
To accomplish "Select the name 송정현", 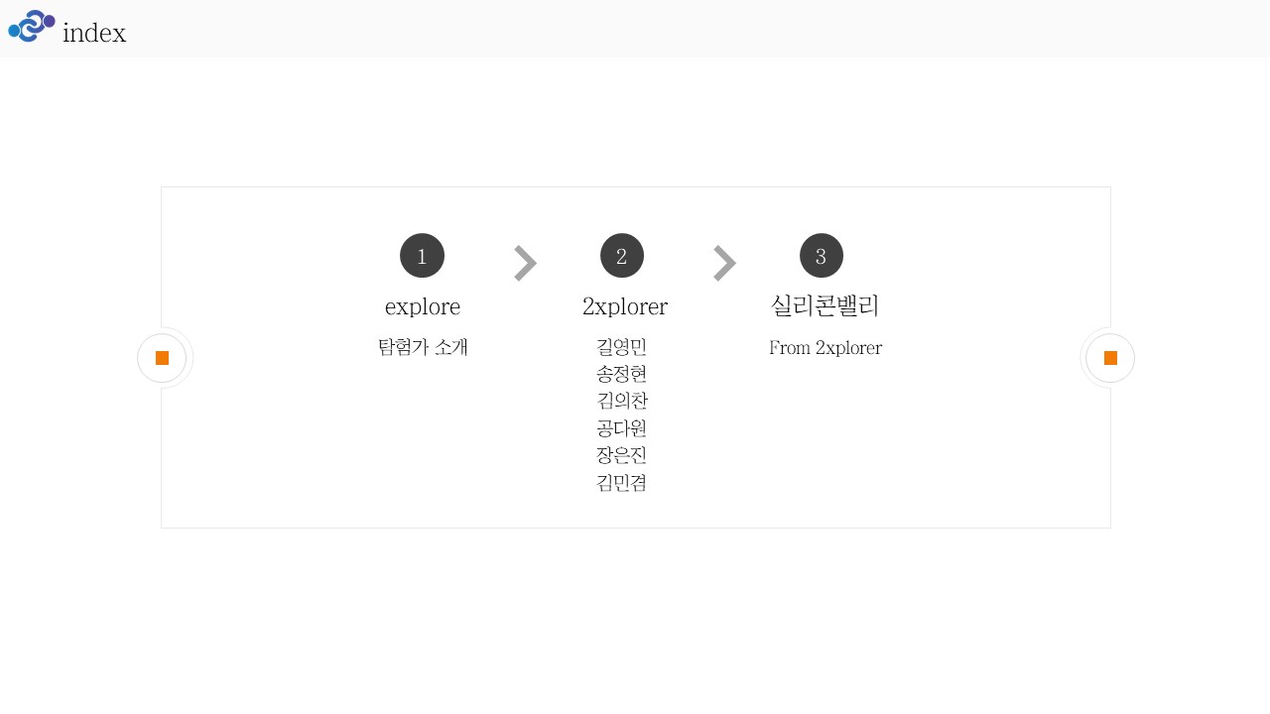I will 622,374.
